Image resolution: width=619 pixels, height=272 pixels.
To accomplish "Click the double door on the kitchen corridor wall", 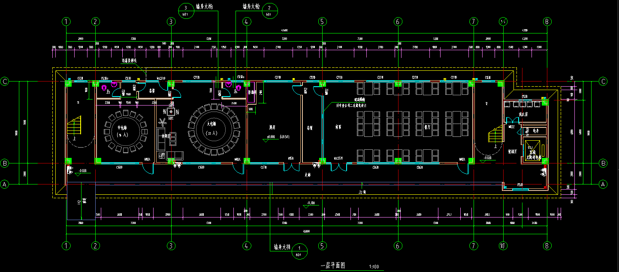I will coord(290,168).
